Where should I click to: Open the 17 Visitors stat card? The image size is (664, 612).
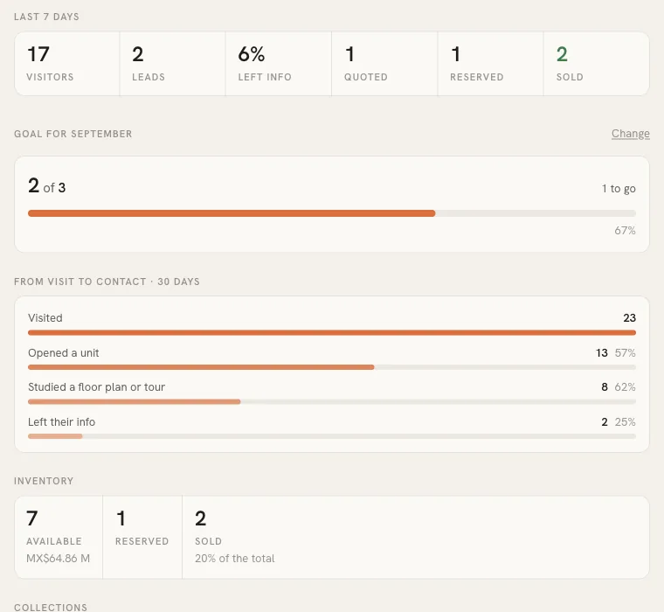tap(67, 64)
